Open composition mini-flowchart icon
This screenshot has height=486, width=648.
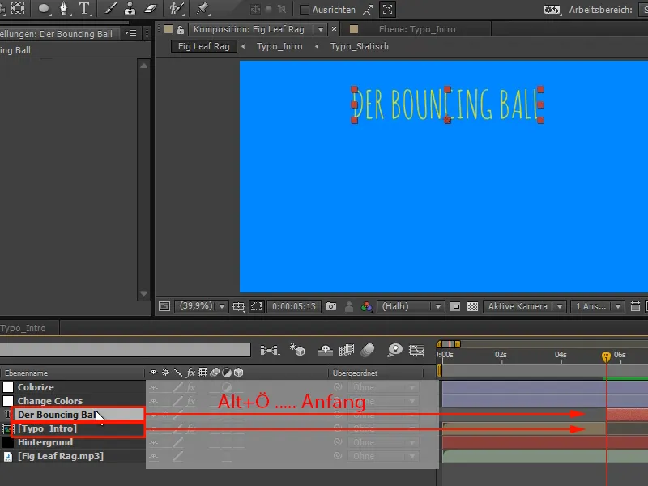(x=270, y=351)
